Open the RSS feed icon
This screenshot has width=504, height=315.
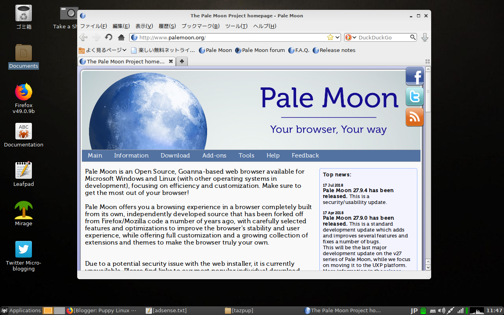[415, 117]
